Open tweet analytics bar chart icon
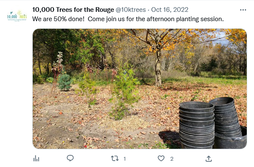This screenshot has height=167, width=254. click(36, 159)
